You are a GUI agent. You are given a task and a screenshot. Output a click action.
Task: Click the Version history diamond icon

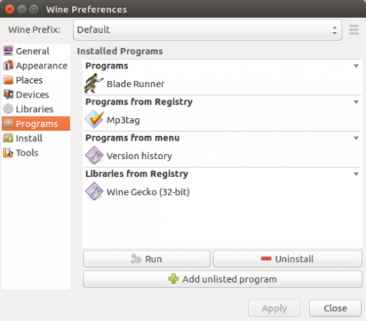tap(94, 156)
